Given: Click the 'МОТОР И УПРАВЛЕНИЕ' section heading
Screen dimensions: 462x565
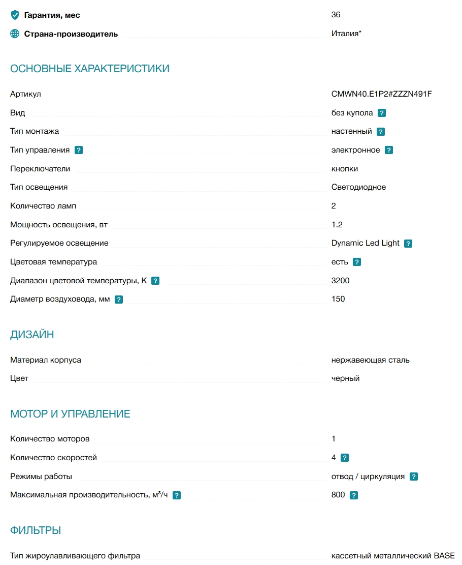Looking at the screenshot, I should coord(70,413).
